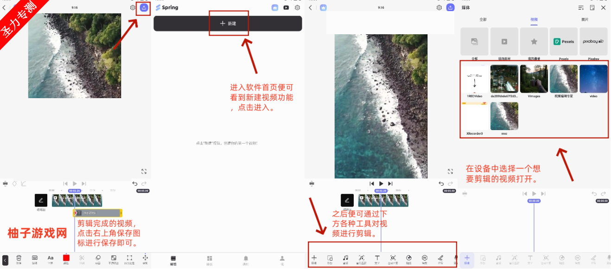Switch to the grid template bottom tab
The width and height of the screenshot is (611, 269).
point(210,260)
